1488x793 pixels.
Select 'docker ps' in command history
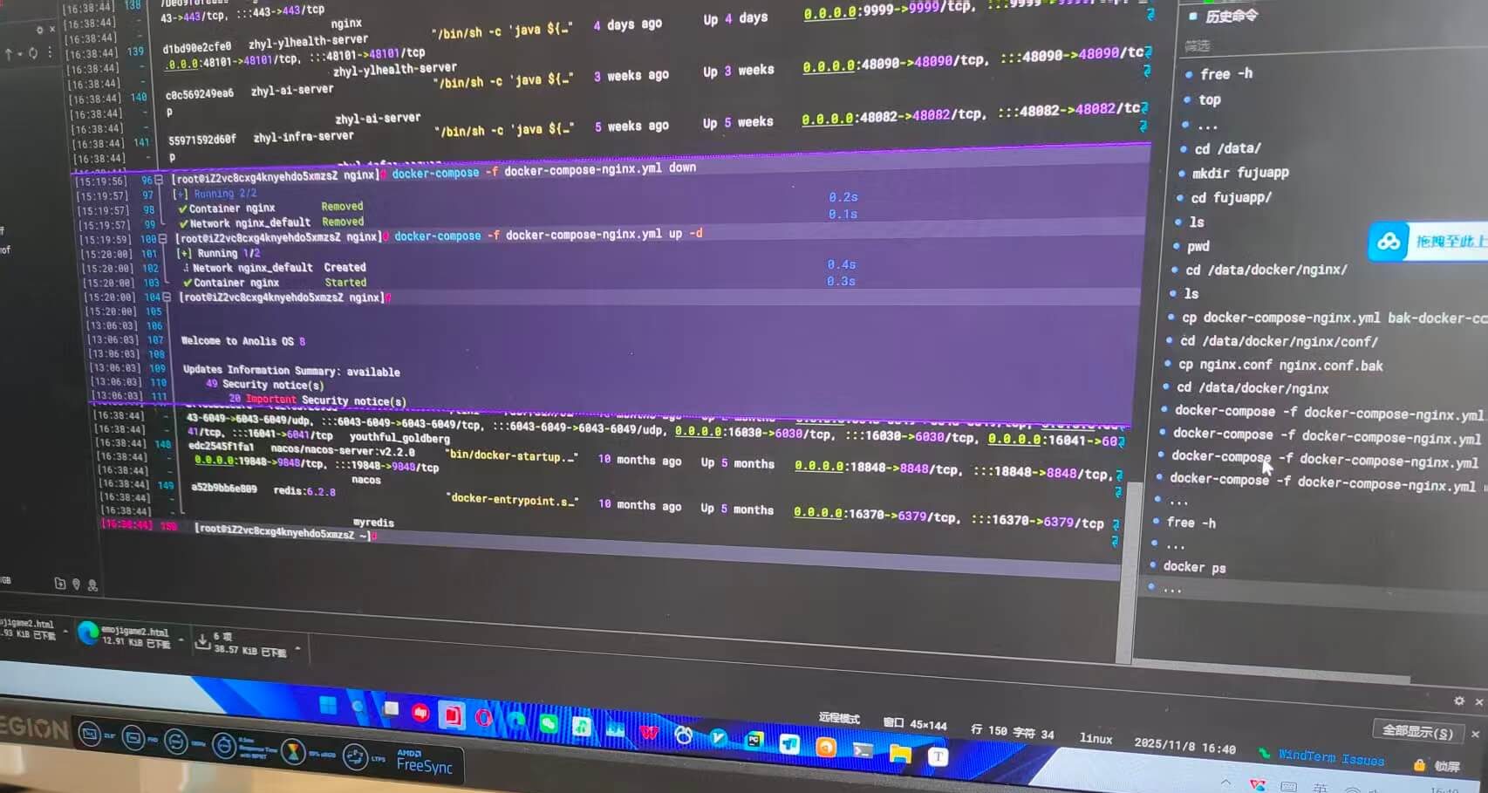pos(1194,567)
